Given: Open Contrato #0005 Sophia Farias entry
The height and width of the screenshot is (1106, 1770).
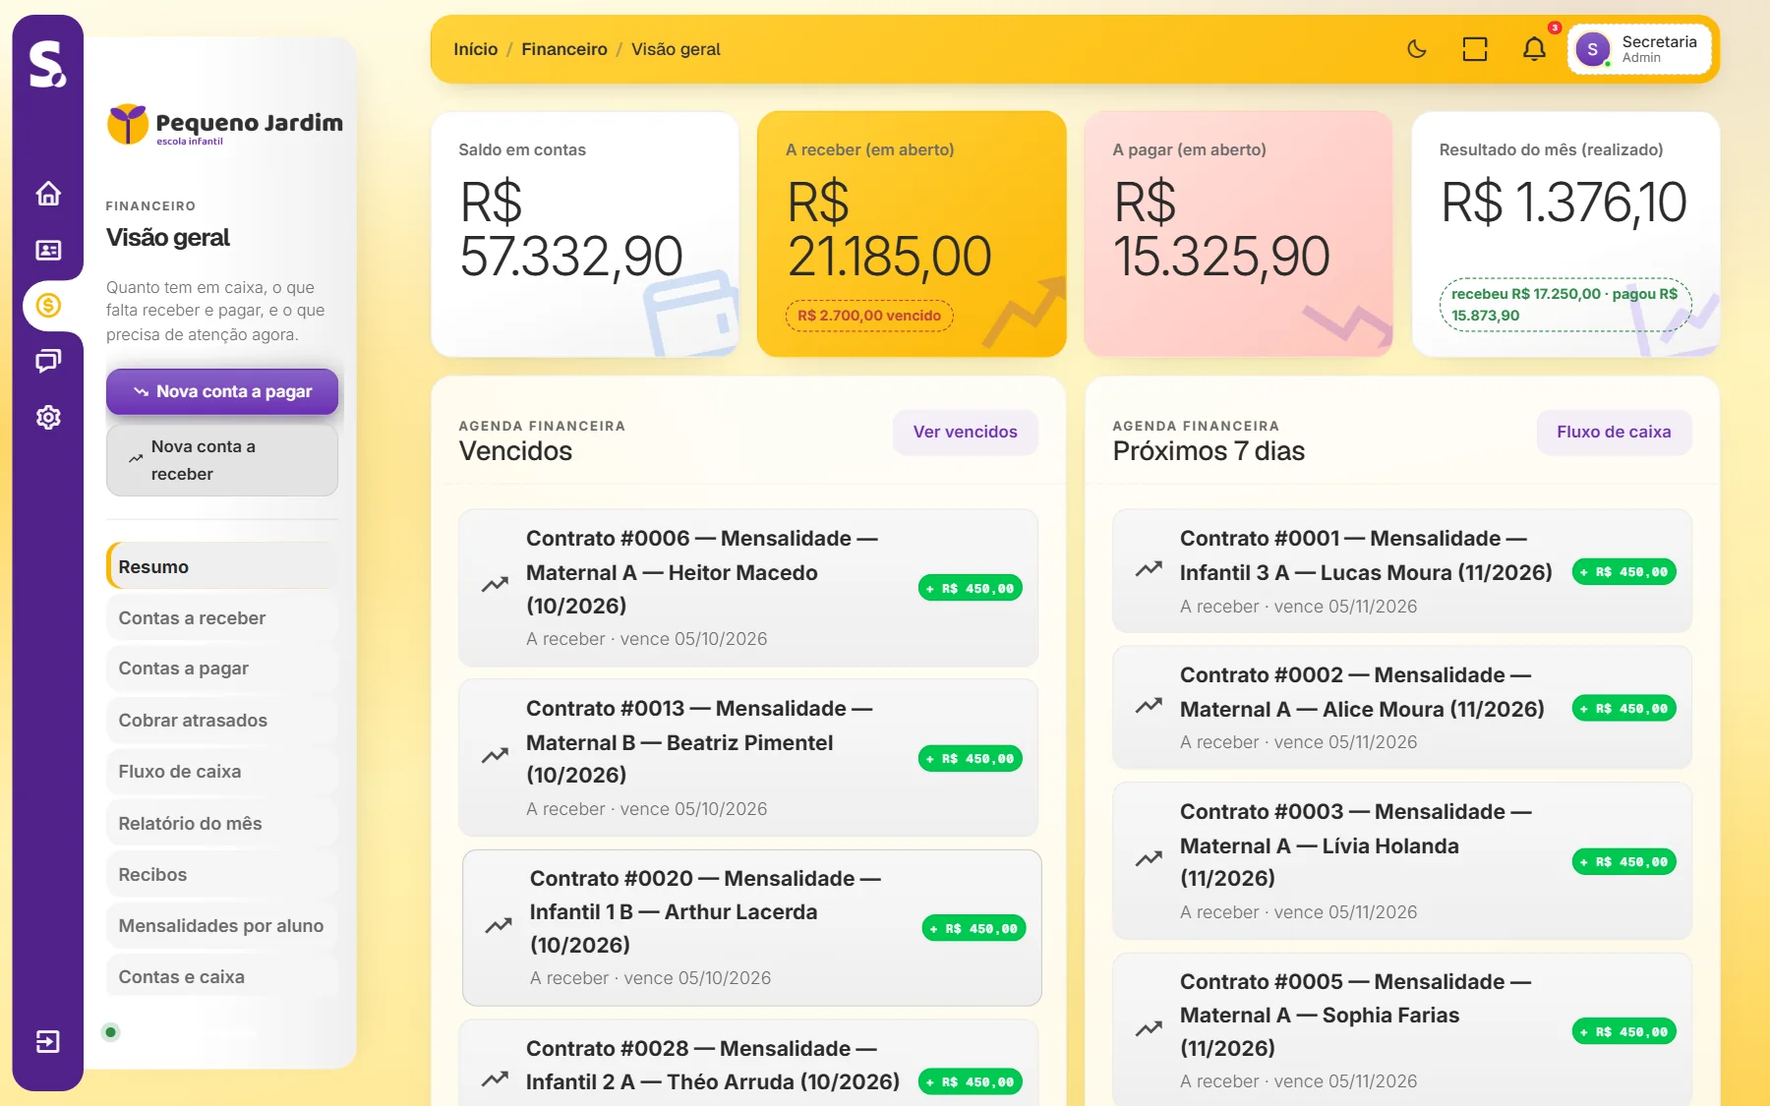Looking at the screenshot, I should [x=1402, y=1030].
